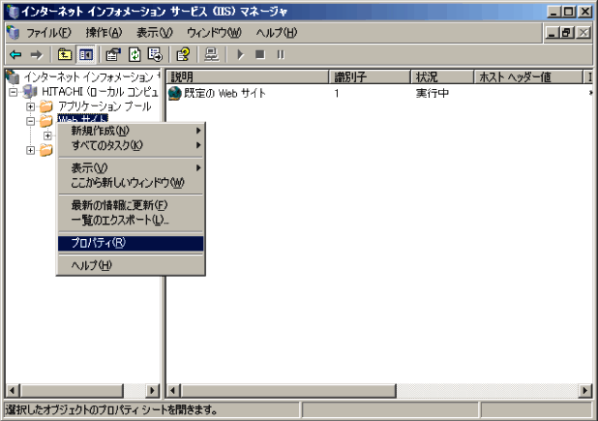Open the すべてのタスク(K) submenu
The height and width of the screenshot is (421, 598).
tap(131, 145)
